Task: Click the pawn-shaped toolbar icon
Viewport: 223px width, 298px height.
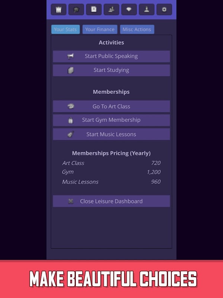Action: 146,9
